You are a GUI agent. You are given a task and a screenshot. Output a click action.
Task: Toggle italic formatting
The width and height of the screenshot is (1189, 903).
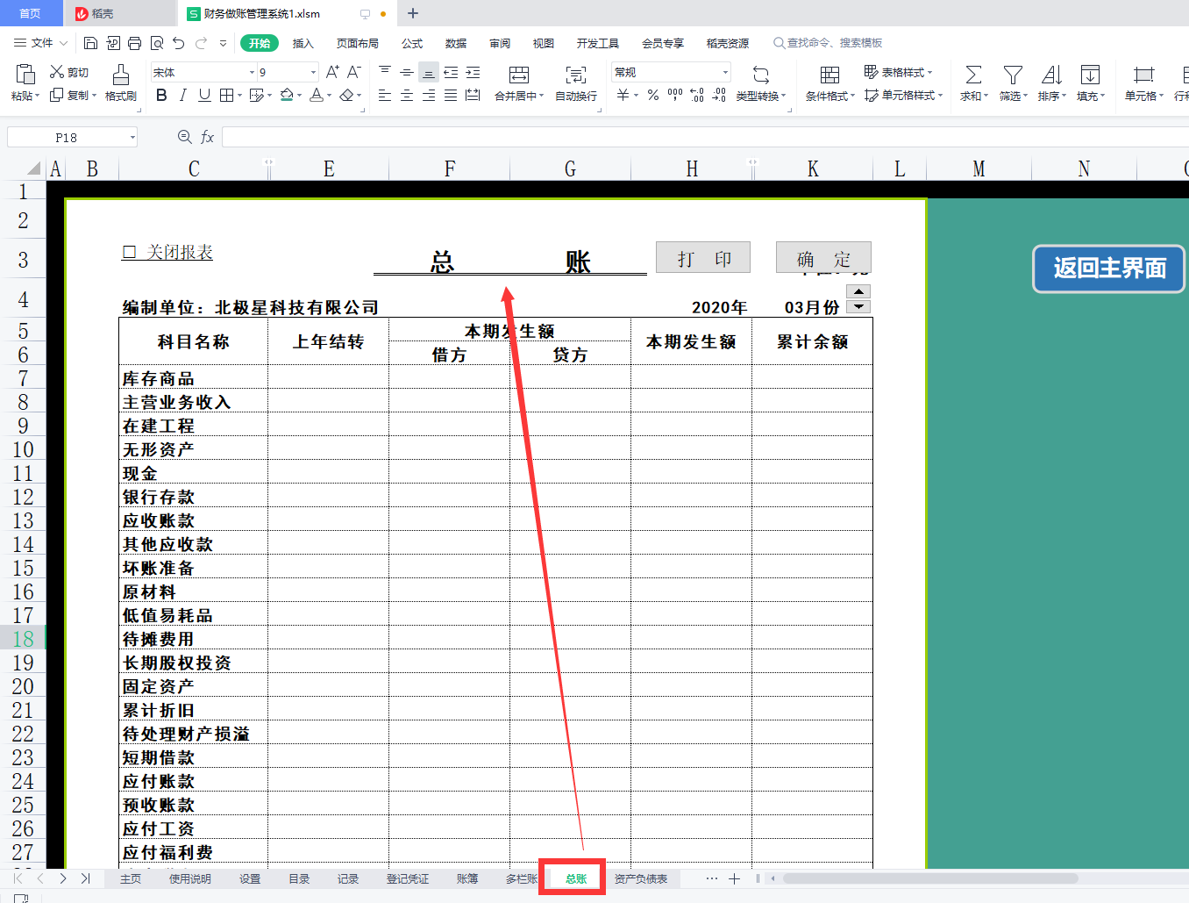(182, 95)
